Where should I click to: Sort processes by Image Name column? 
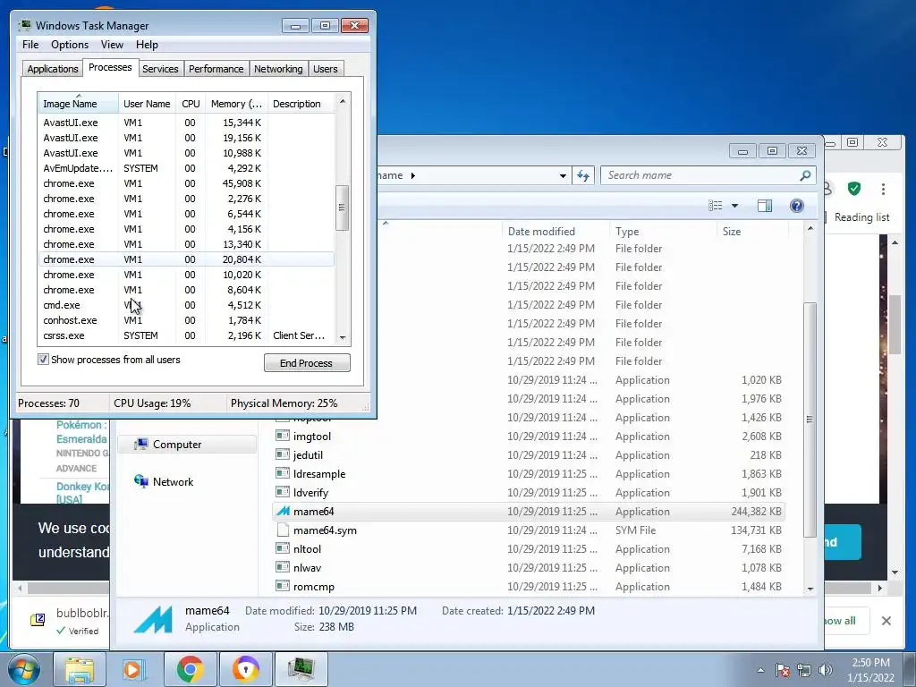[x=78, y=104]
